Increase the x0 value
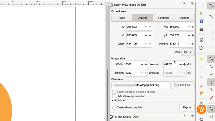Viewport: 215px width, 121px height. click(x=150, y=27)
